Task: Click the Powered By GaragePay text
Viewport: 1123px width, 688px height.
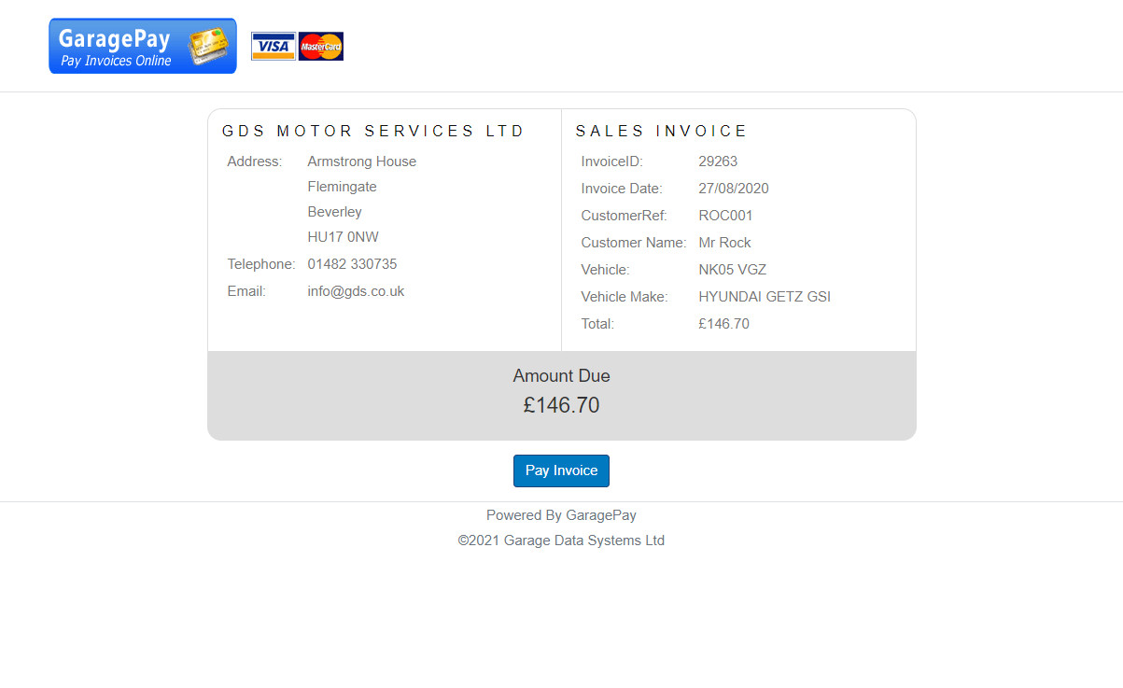Action: click(x=561, y=515)
